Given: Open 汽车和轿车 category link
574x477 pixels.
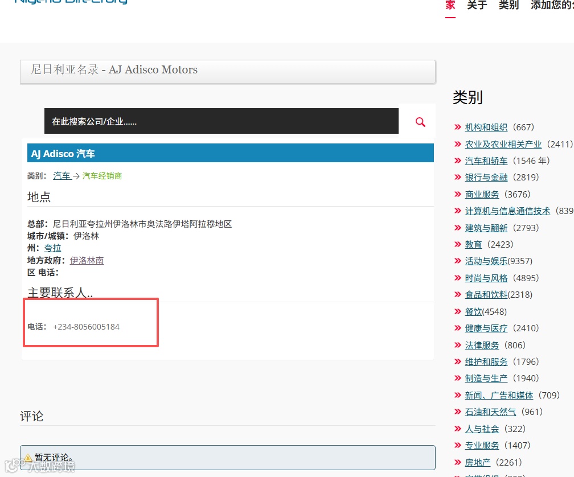Looking at the screenshot, I should (486, 161).
